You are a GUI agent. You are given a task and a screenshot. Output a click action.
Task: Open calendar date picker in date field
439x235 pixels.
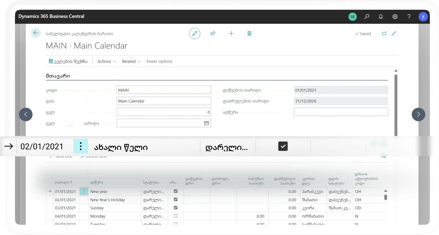(x=207, y=123)
